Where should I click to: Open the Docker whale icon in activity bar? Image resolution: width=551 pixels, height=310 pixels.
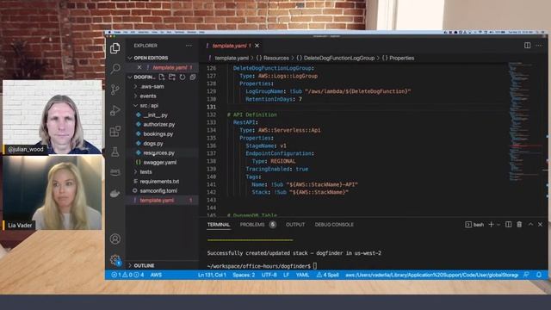[115, 193]
